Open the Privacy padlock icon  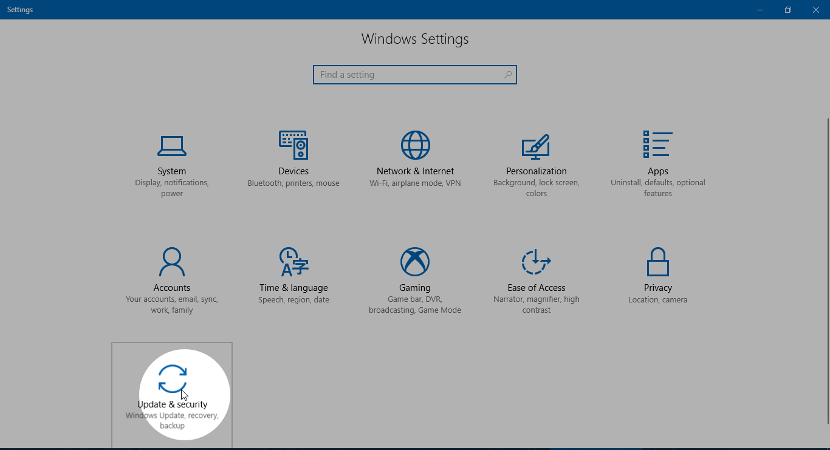pos(658,262)
